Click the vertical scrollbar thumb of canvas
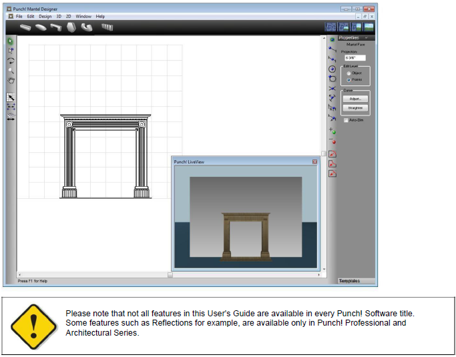Image resolution: width=456 pixels, height=357 pixels. coord(323,153)
